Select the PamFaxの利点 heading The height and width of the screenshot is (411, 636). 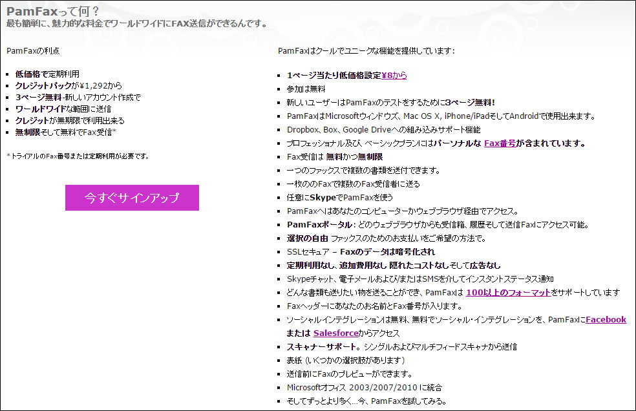pyautogui.click(x=33, y=50)
